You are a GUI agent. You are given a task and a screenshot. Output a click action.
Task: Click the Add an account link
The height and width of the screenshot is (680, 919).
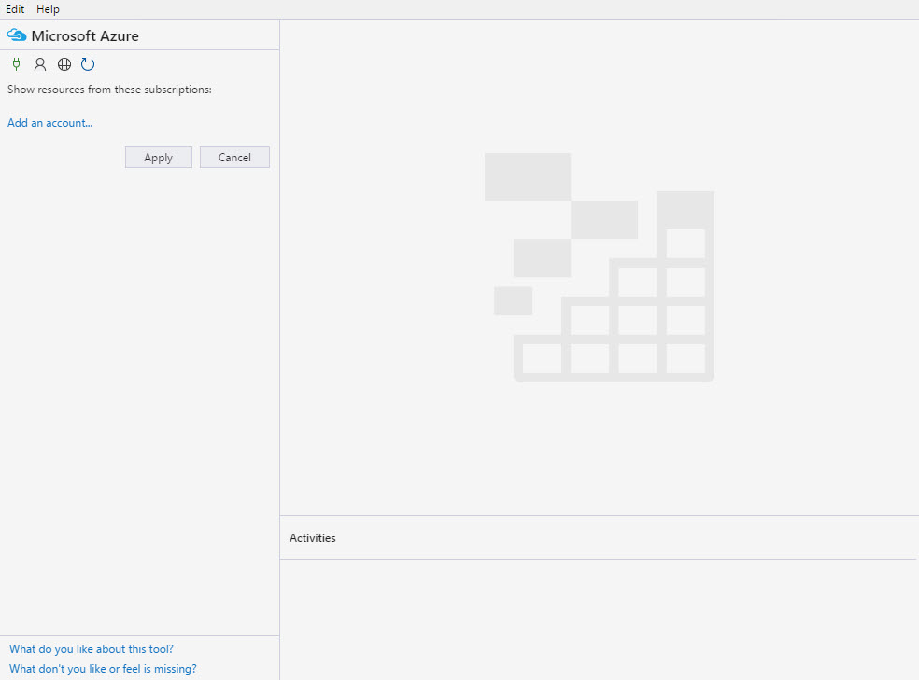[x=50, y=123]
